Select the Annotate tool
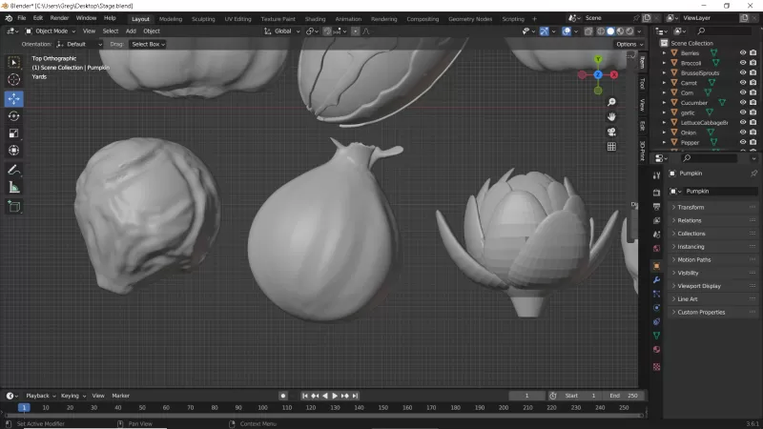Screen dimensions: 763x429 tap(14, 169)
